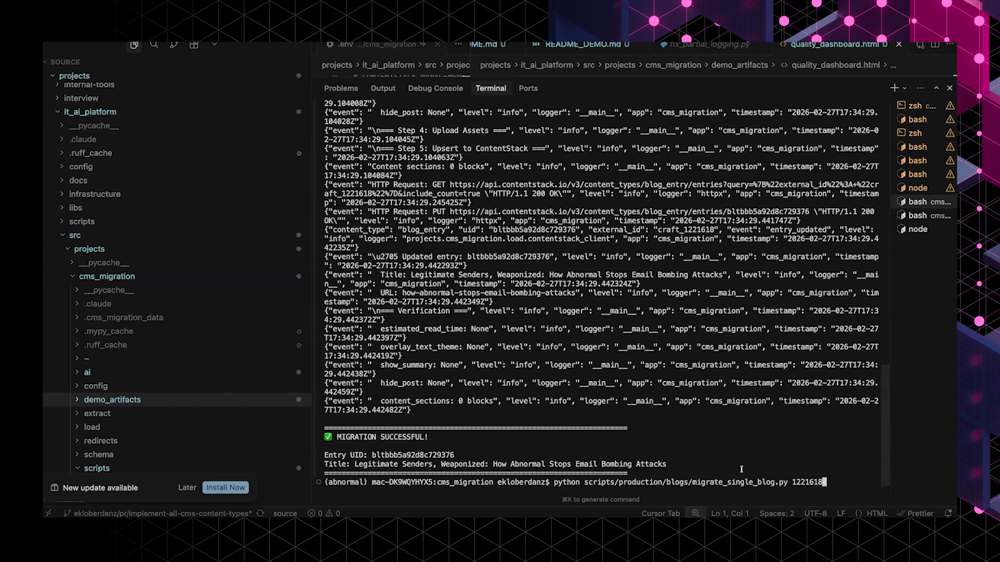Expand the .mypy_cache folder
Viewport: 1000px width, 562px height.
click(x=108, y=331)
